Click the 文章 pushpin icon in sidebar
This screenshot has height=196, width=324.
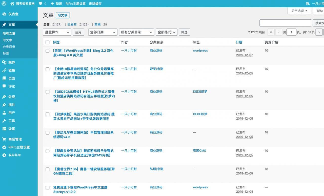[x=4, y=25]
